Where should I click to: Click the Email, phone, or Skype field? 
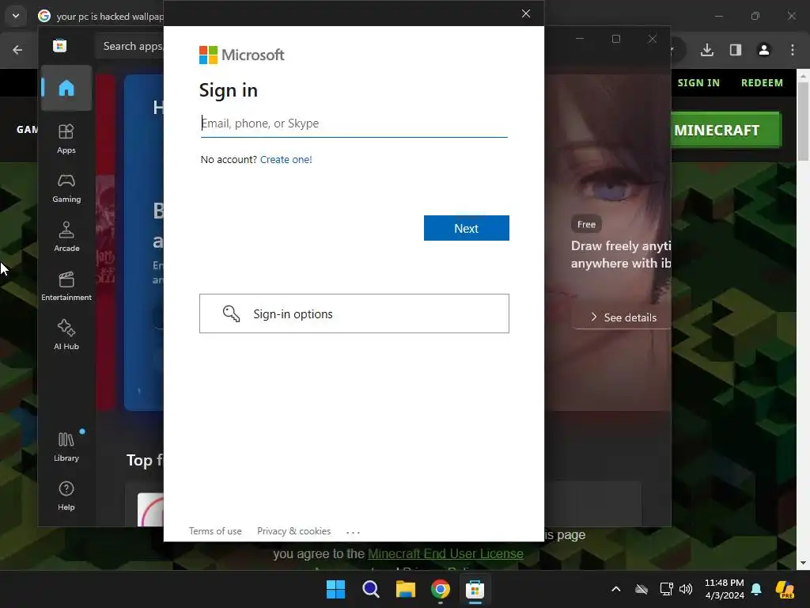pos(354,123)
